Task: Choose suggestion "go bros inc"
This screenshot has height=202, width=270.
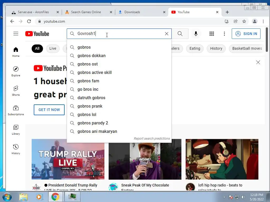Action: click(119, 89)
